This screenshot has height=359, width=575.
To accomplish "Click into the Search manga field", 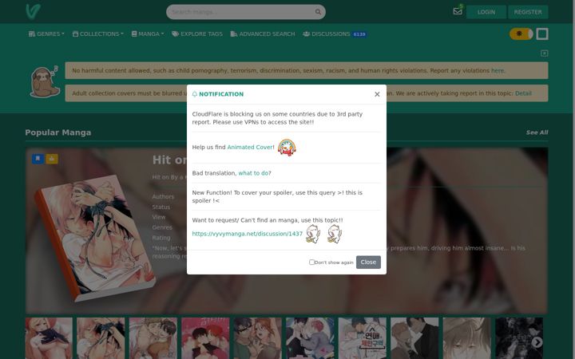I will point(242,12).
